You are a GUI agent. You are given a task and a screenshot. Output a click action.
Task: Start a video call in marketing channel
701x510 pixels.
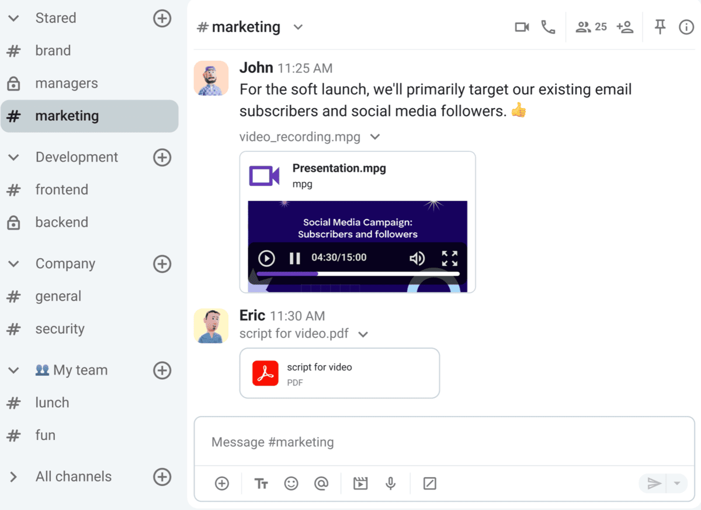(521, 26)
